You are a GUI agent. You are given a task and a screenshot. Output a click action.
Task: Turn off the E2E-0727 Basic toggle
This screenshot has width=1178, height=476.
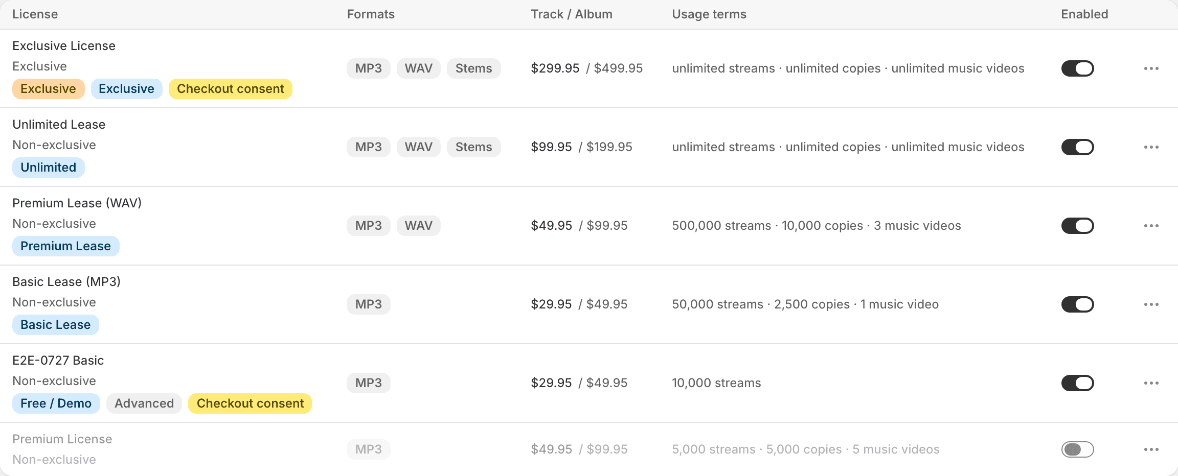[1077, 383]
